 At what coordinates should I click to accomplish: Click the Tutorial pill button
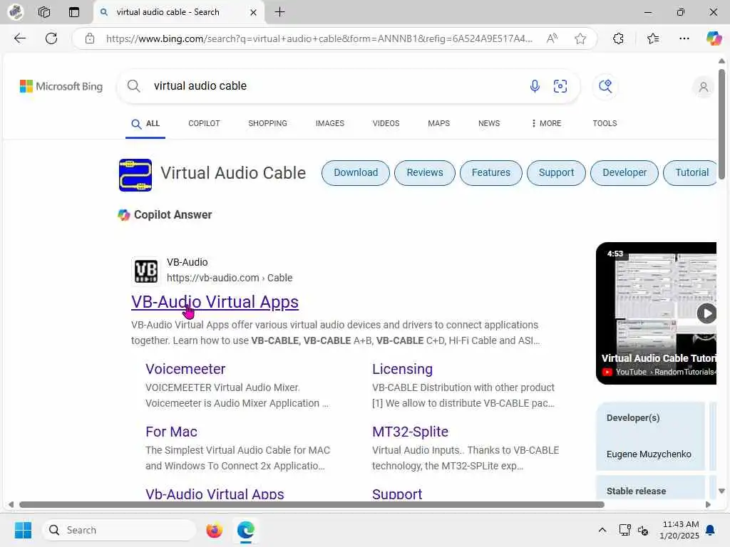(691, 172)
